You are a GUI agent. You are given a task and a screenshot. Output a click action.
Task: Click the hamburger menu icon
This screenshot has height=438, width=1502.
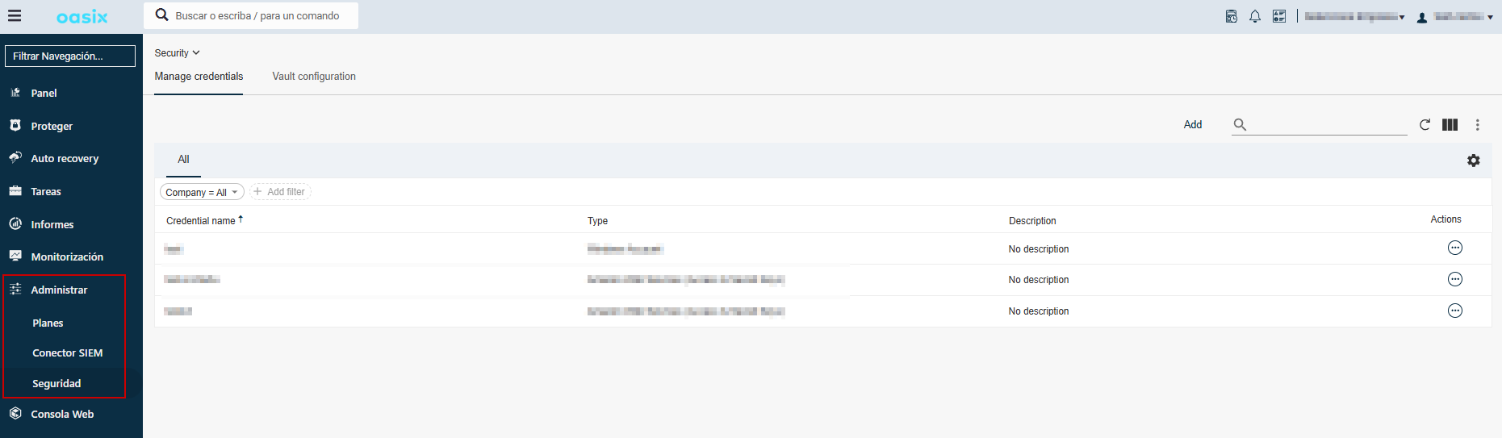point(15,16)
